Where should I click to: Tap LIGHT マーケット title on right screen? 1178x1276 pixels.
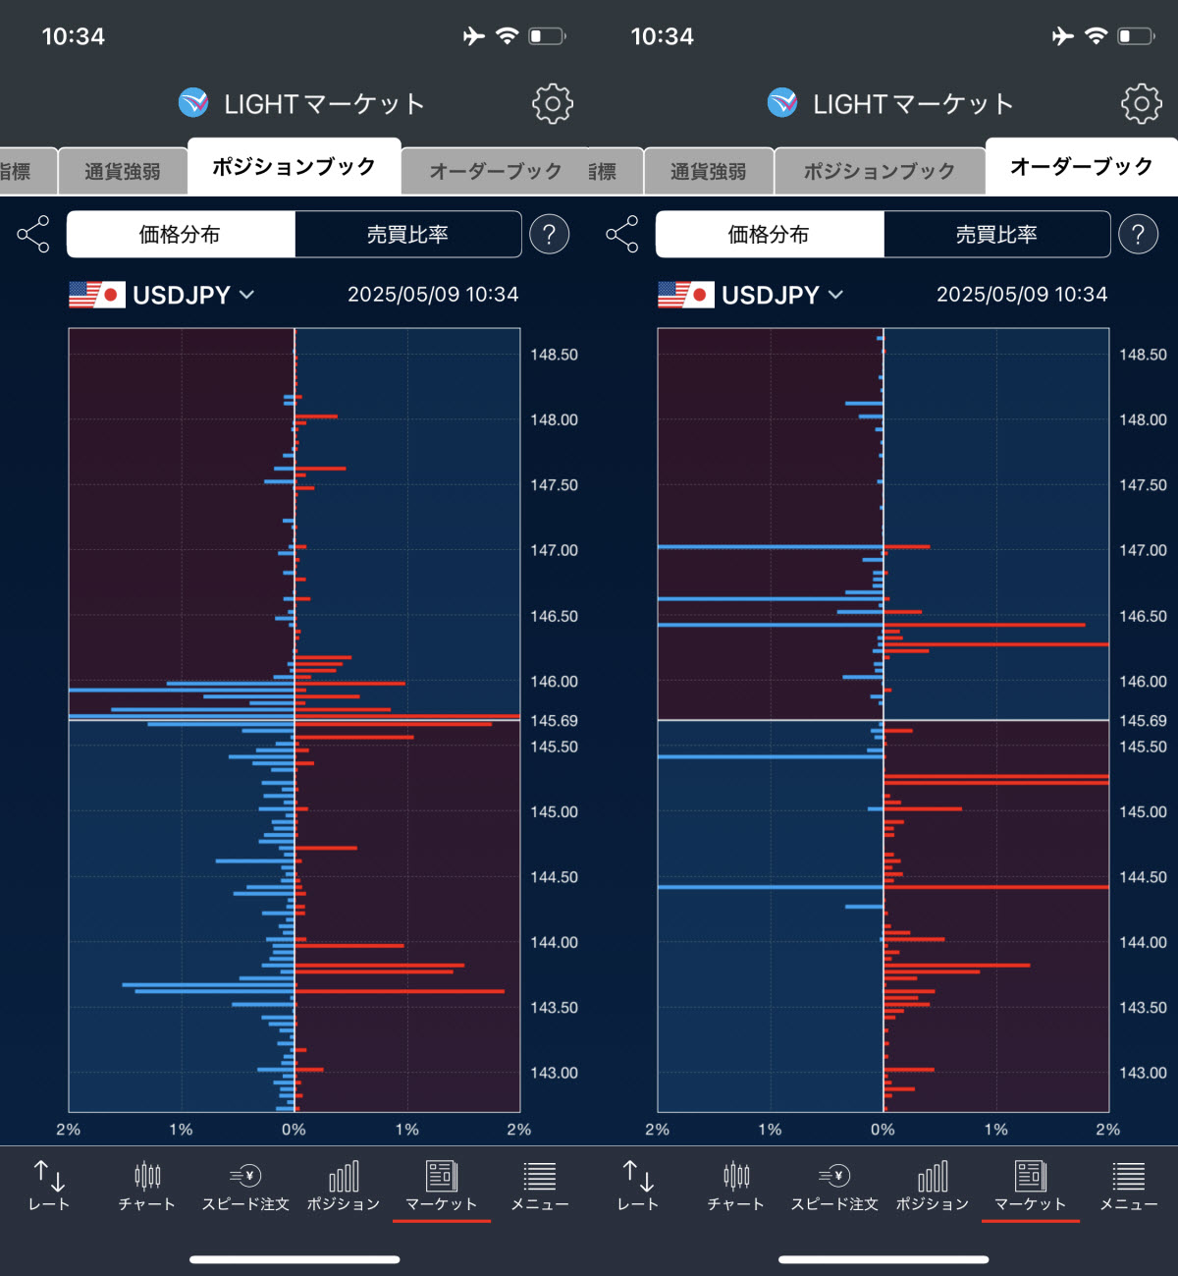(x=913, y=103)
